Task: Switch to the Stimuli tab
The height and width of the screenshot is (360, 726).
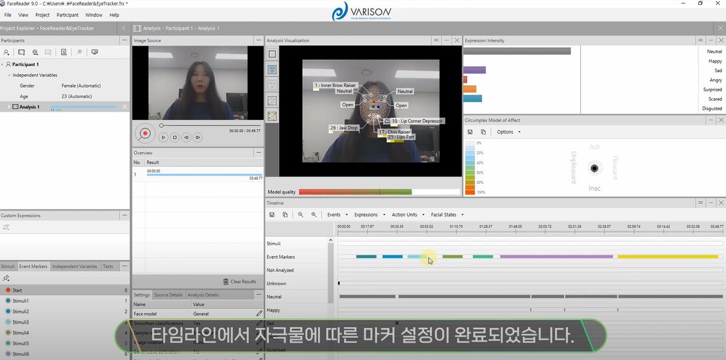Action: click(x=8, y=267)
